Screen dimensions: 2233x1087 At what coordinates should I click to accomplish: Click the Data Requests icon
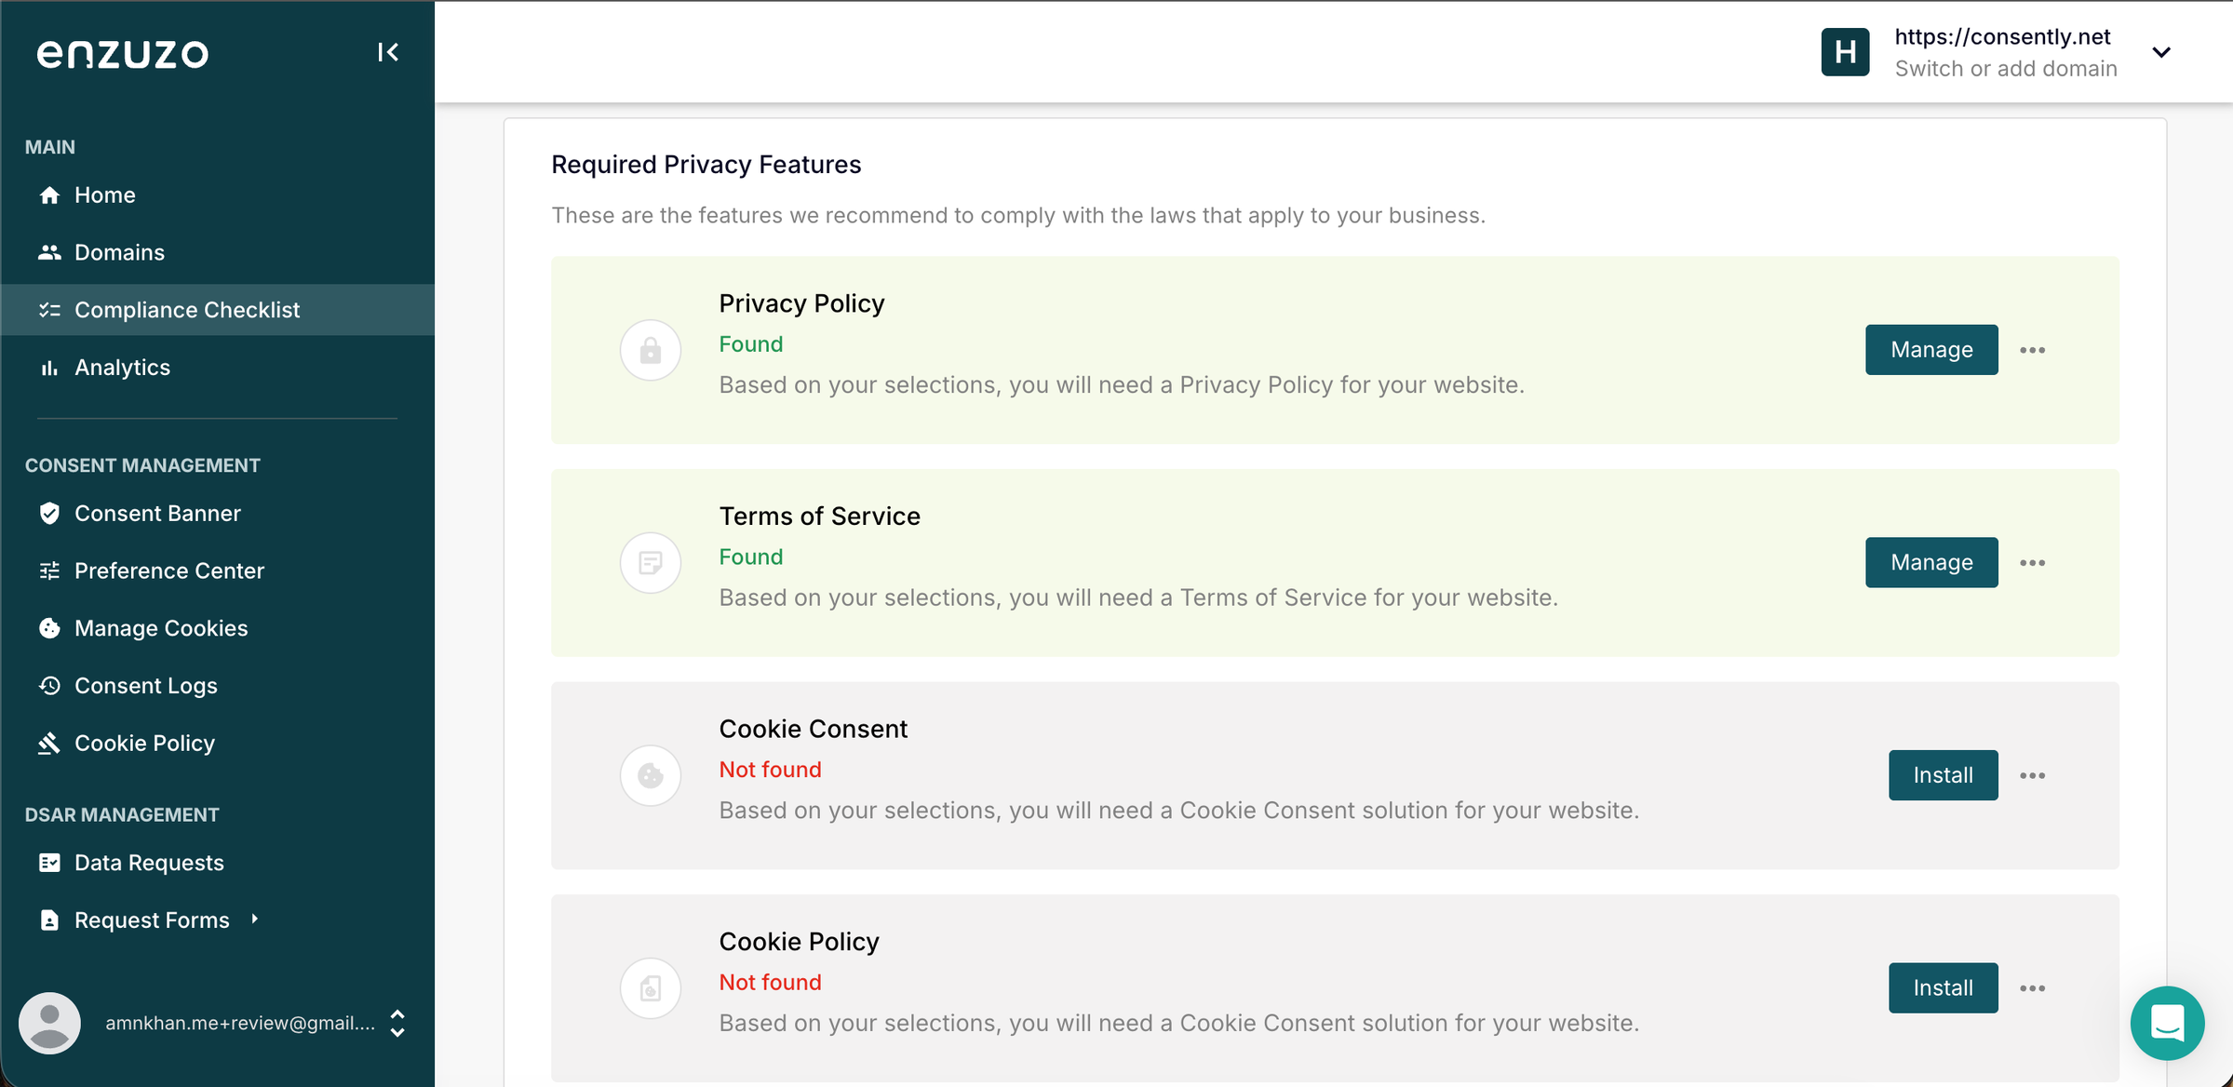49,863
